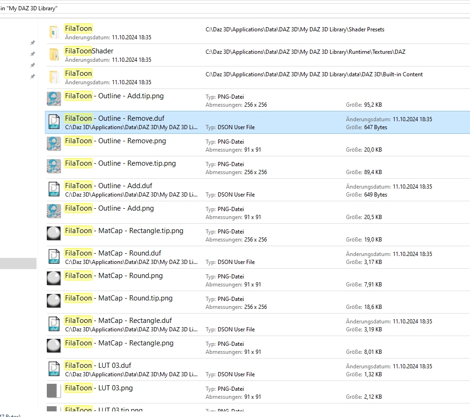Image resolution: width=470 pixels, height=417 pixels.
Task: Click the size value 3,17 KB
Action: (x=373, y=262)
